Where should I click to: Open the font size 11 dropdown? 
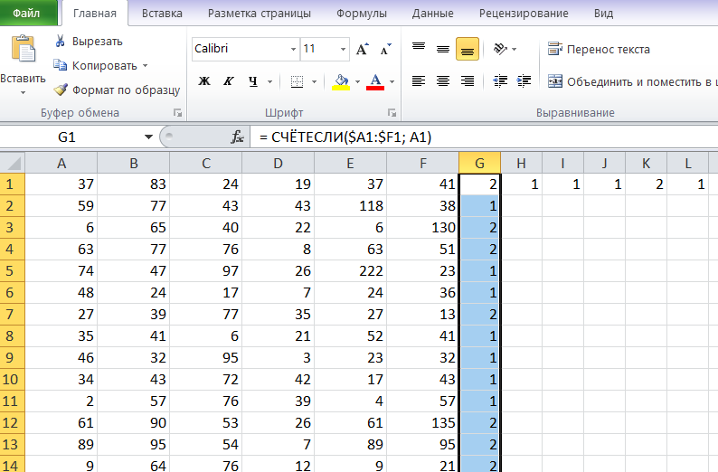[x=343, y=49]
